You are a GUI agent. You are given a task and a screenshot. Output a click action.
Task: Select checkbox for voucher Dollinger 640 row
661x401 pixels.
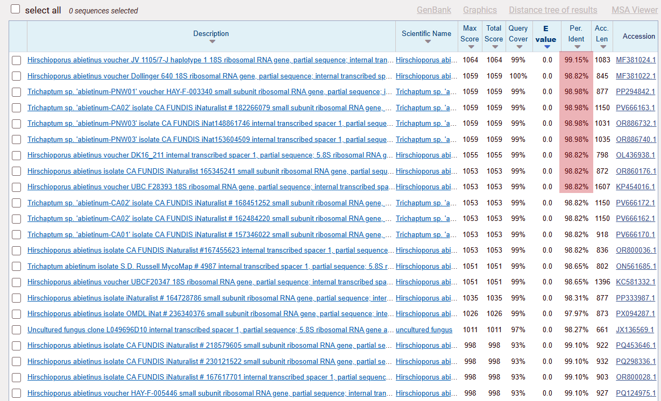click(17, 76)
